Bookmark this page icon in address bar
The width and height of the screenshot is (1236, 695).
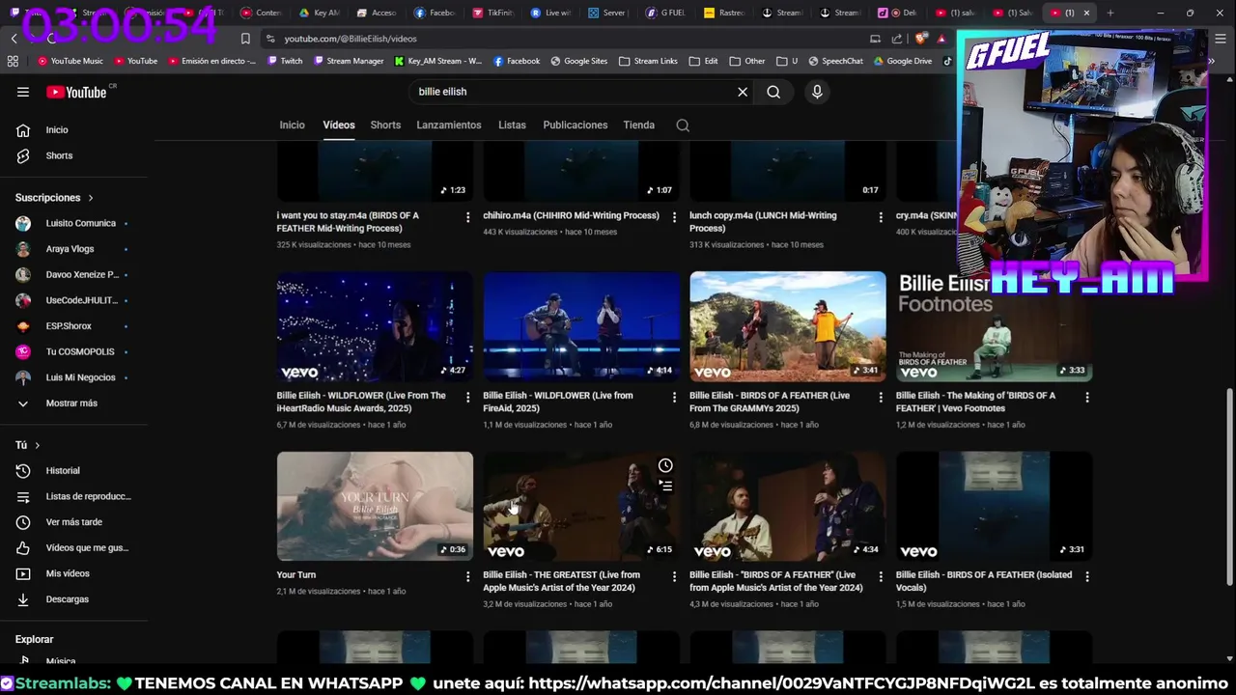pos(245,39)
